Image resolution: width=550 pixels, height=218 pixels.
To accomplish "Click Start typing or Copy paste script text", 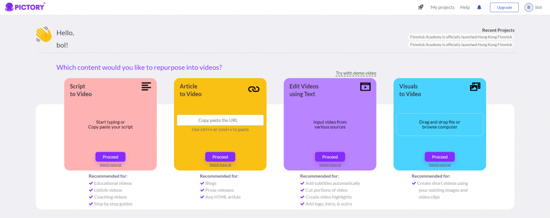I will [x=111, y=125].
